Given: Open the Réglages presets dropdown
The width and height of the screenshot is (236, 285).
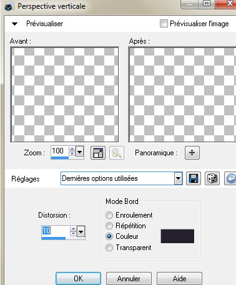Looking at the screenshot, I should click(178, 178).
